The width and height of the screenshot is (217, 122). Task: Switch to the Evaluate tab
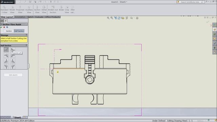pyautogui.click(x=39, y=17)
